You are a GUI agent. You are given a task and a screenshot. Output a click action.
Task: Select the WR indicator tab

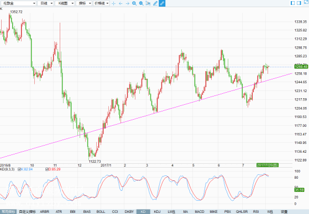270,212
